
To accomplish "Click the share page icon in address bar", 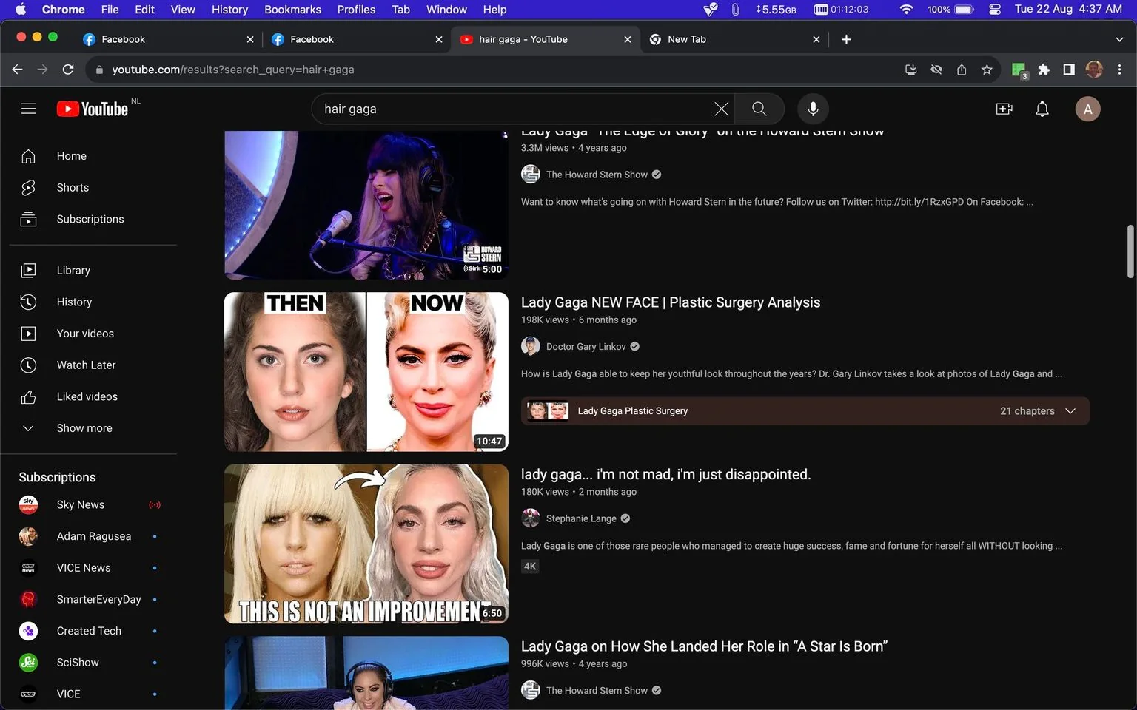I will (962, 70).
